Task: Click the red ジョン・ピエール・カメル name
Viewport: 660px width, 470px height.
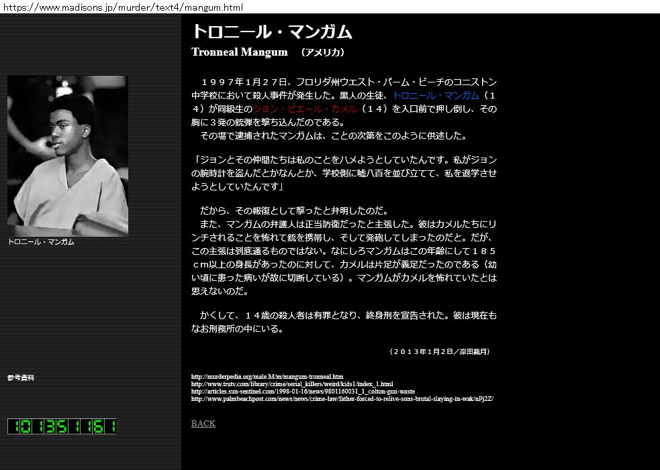Action: pyautogui.click(x=304, y=109)
